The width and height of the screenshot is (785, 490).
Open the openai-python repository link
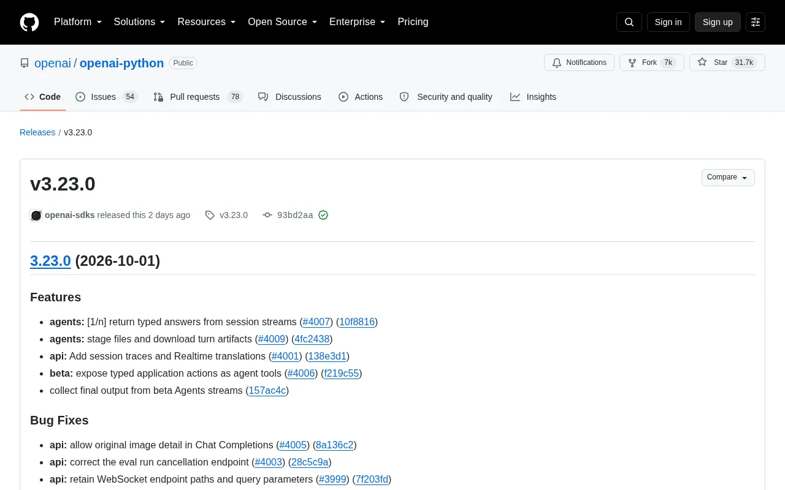click(121, 63)
